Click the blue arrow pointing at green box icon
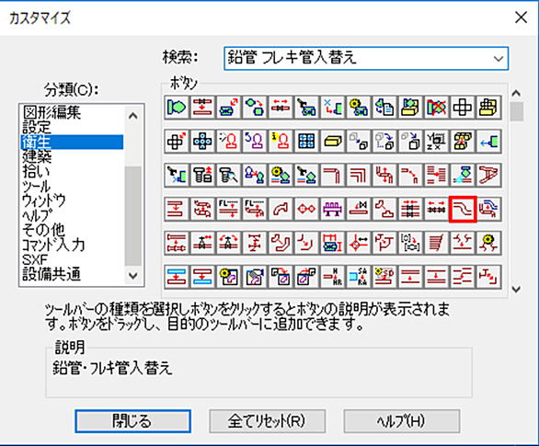Screen dimensions: 539x446 pos(488,142)
